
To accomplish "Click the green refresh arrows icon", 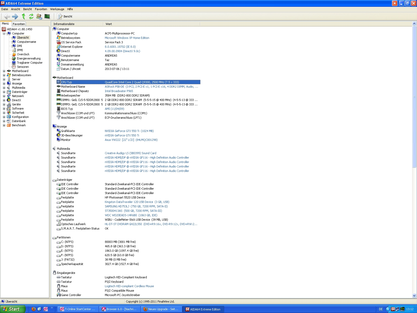I will [x=31, y=16].
